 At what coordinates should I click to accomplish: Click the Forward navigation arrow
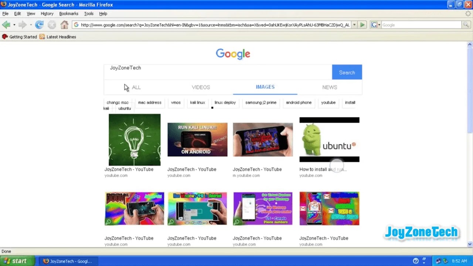22,25
